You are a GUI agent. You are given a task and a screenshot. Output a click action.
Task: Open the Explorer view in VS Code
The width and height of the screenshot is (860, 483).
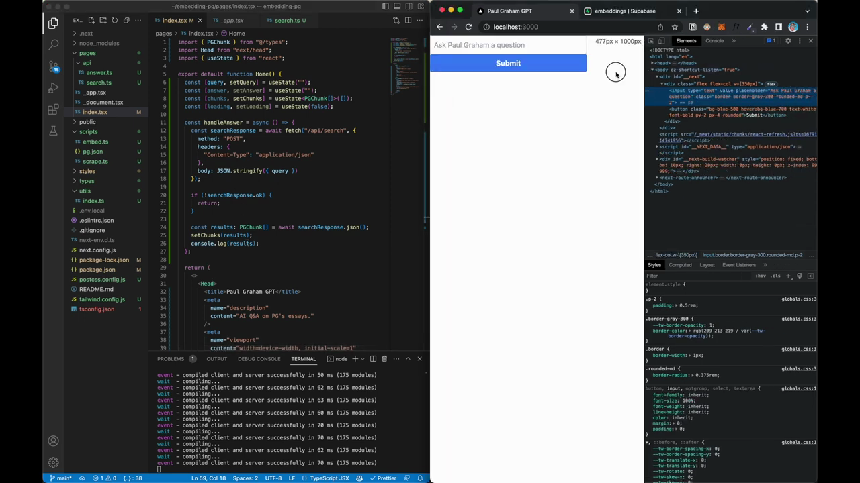tap(53, 23)
